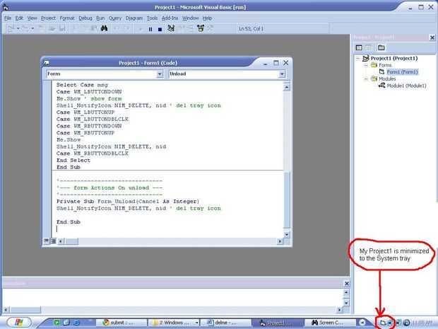Click the View Code icon in Project panel
The height and width of the screenshot is (329, 438).
(359, 47)
